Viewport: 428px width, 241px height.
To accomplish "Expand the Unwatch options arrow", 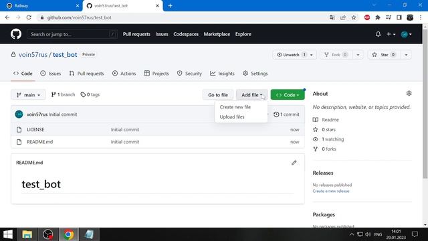I will pos(312,55).
